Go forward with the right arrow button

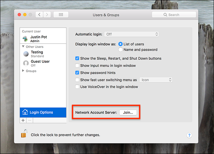coord(47,15)
